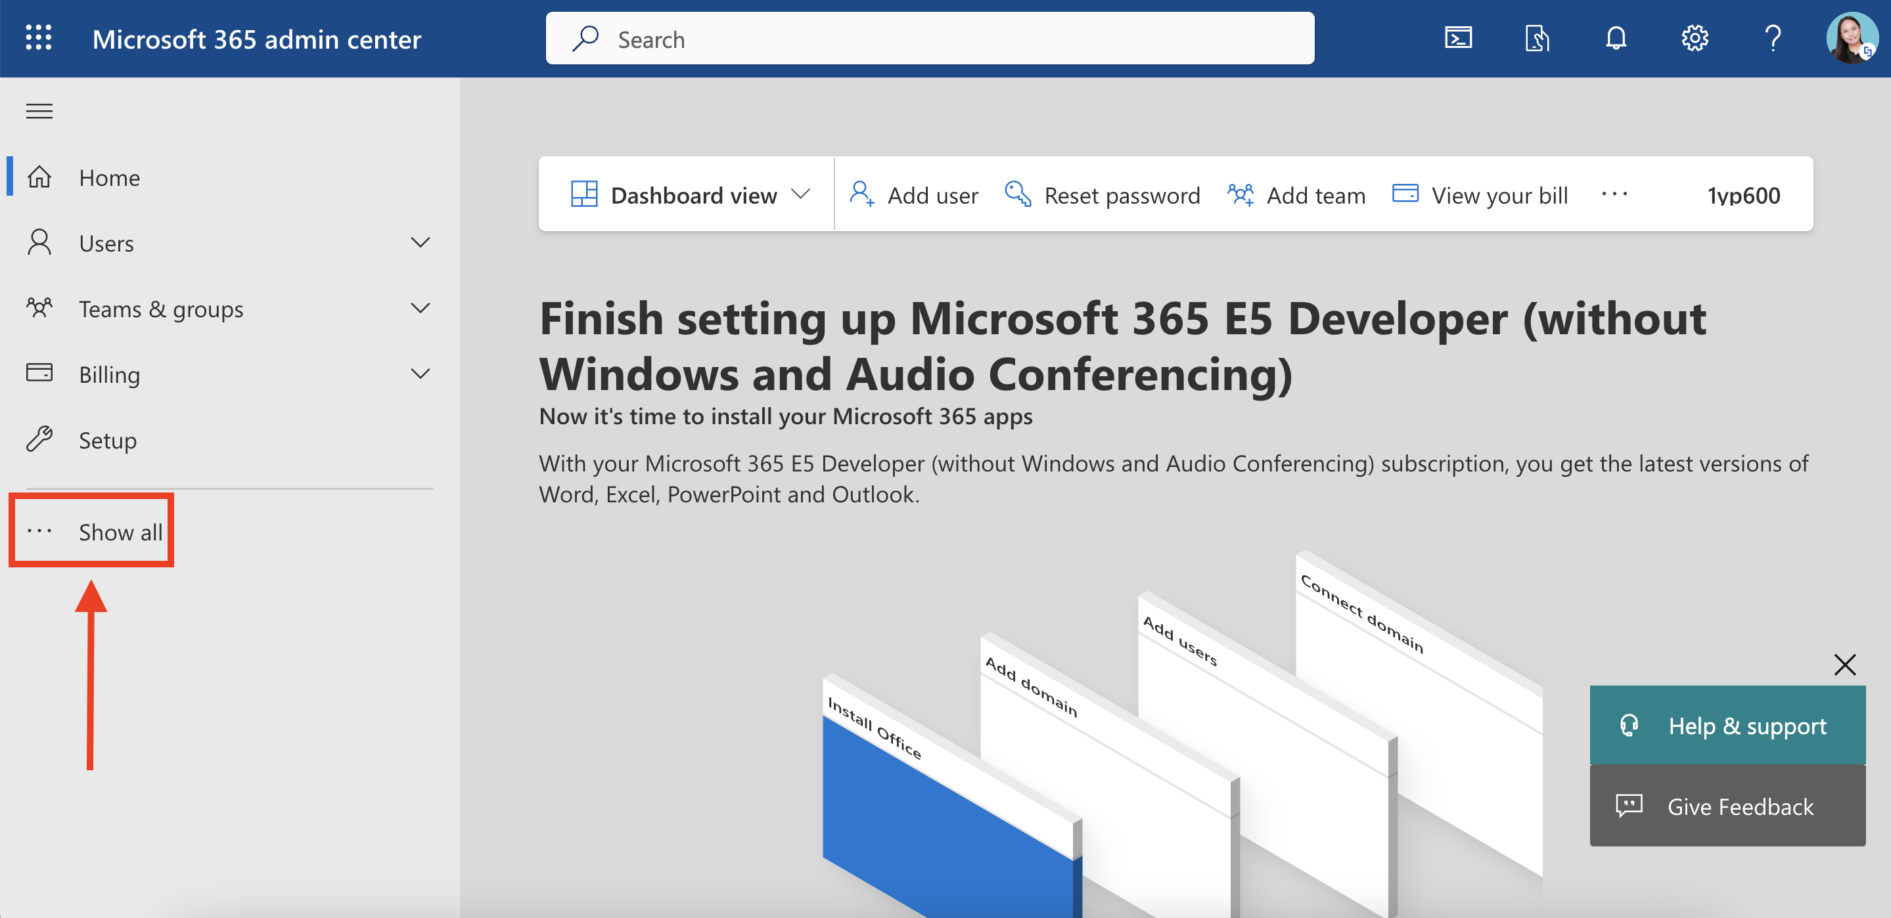Click Show all navigation items

[x=120, y=532]
